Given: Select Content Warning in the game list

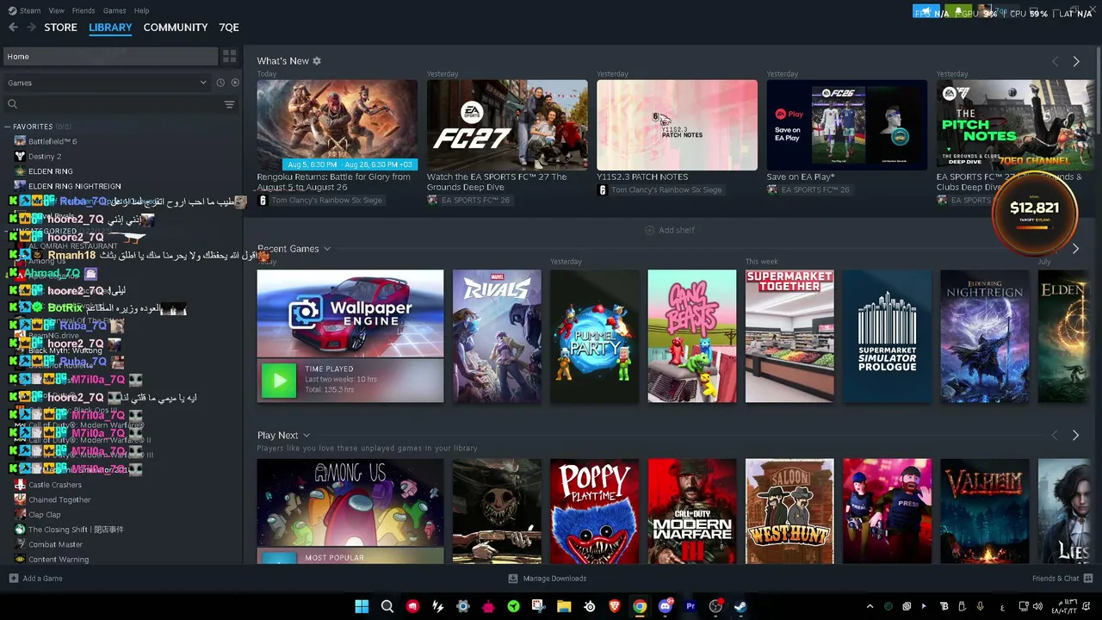Looking at the screenshot, I should tap(59, 560).
